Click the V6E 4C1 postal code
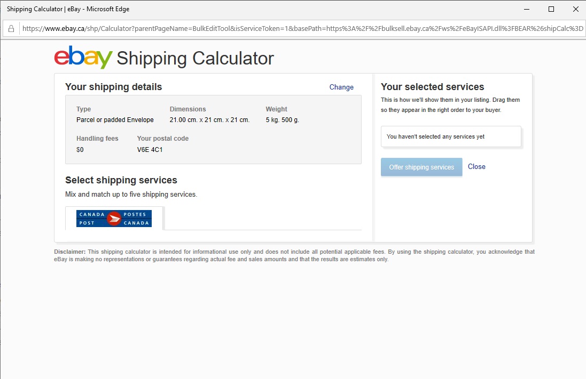 (150, 150)
